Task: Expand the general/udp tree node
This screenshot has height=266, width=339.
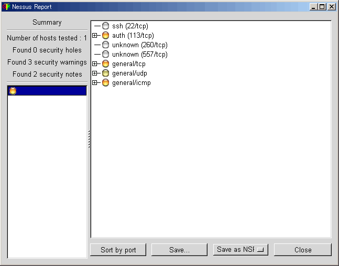Action: click(x=94, y=73)
